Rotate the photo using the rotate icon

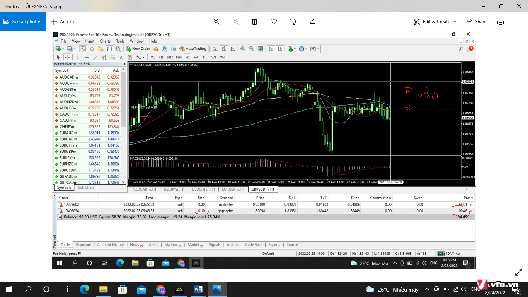click(x=293, y=22)
